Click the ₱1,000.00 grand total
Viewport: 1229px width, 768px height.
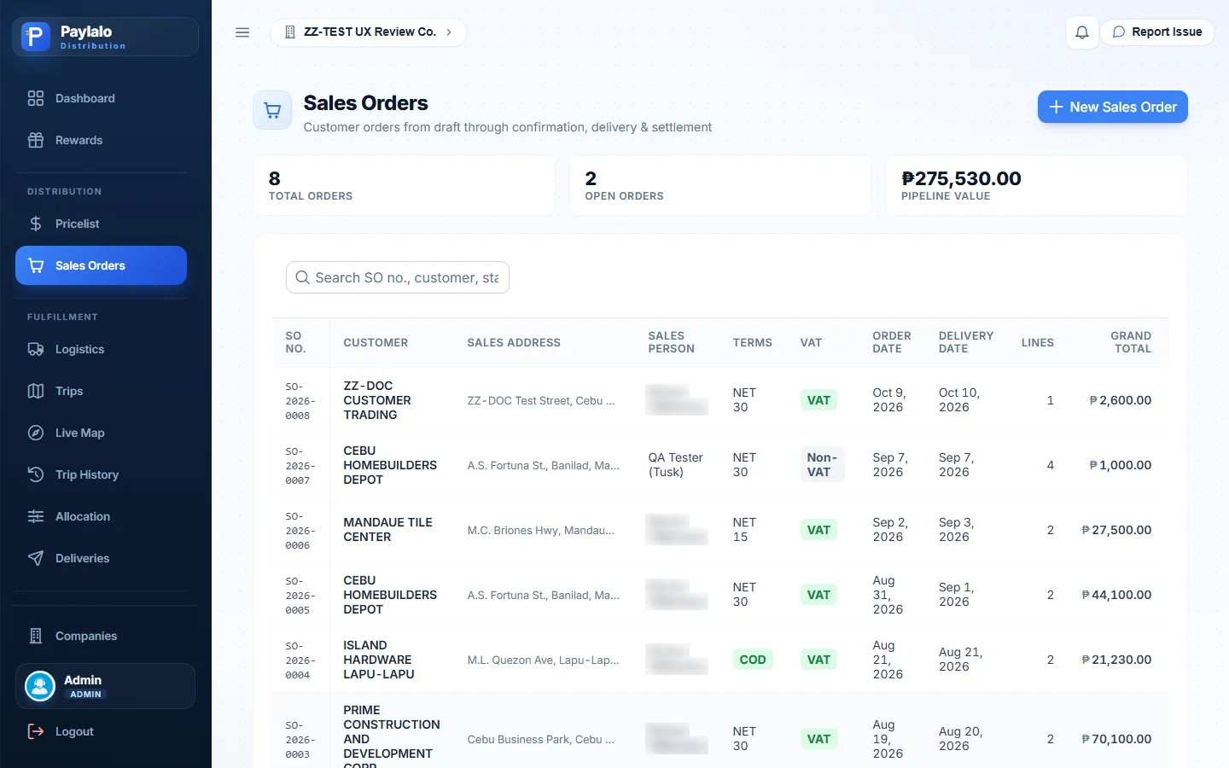tap(1120, 465)
